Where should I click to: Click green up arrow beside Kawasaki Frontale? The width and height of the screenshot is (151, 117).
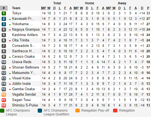point(10,19)
